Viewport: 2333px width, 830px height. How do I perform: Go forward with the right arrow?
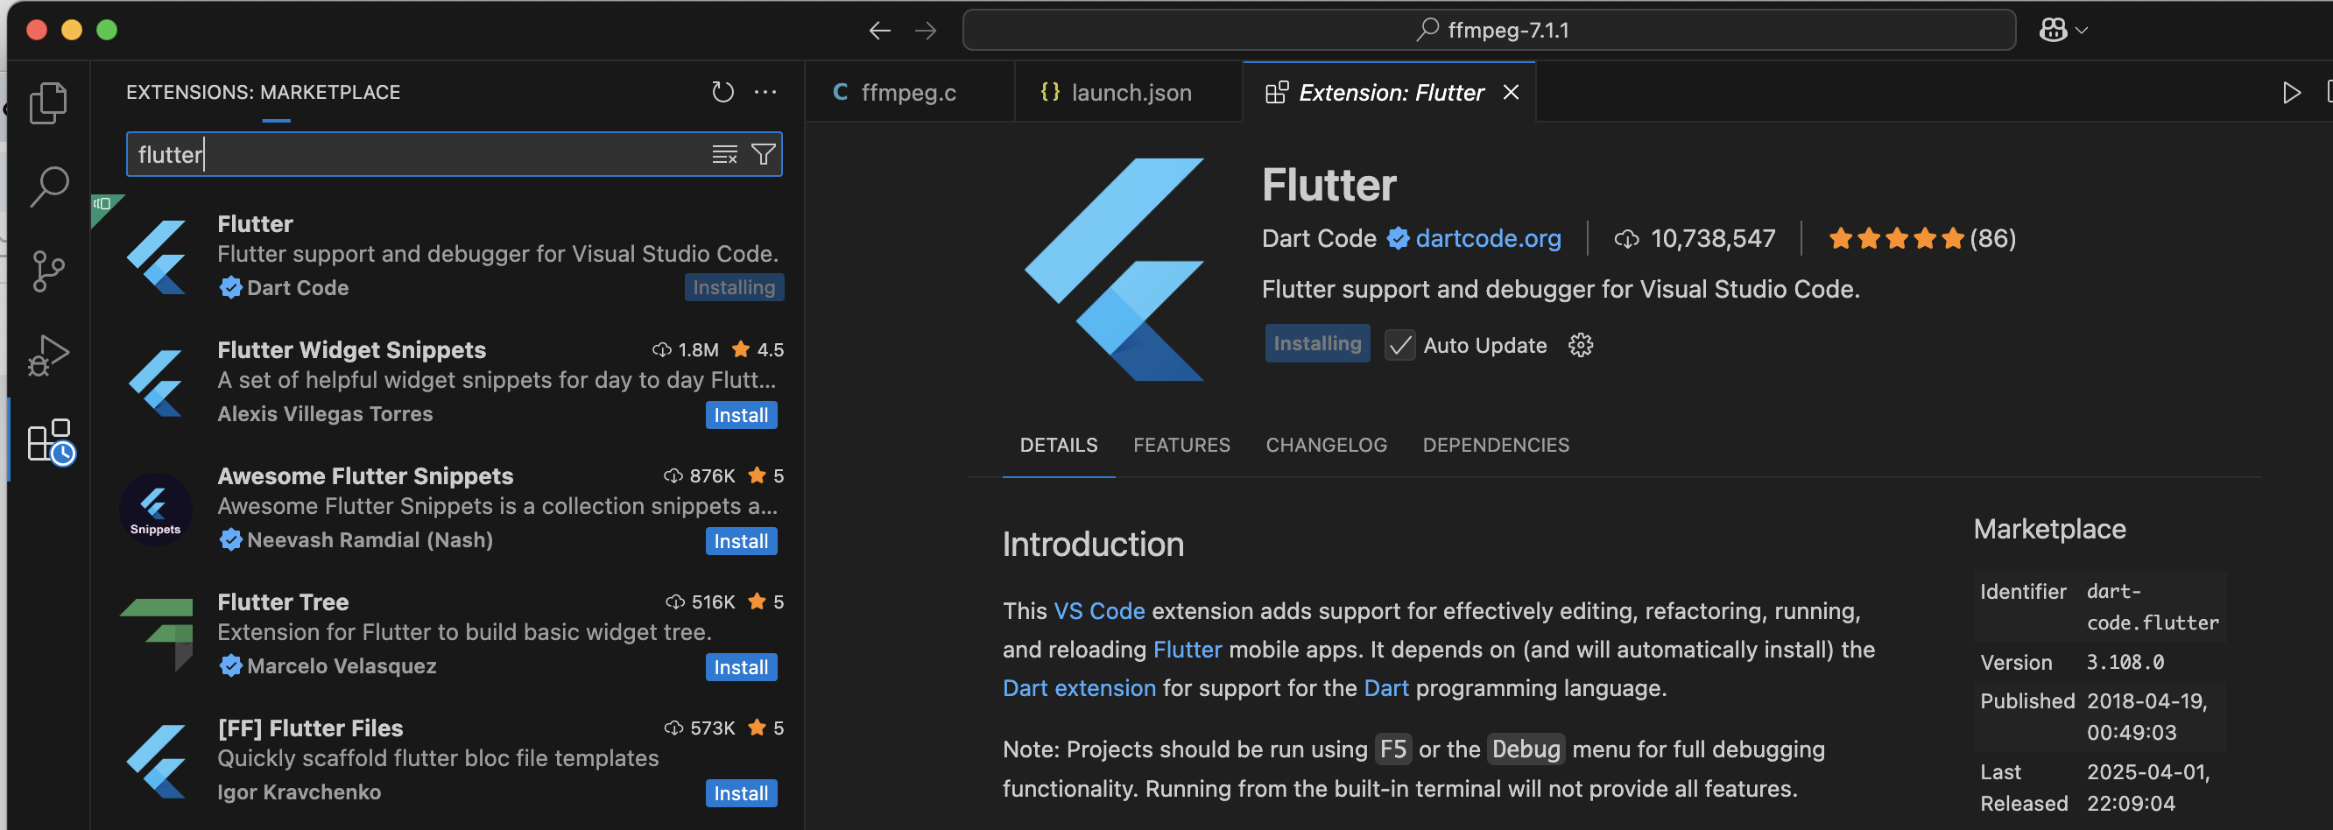coord(926,31)
